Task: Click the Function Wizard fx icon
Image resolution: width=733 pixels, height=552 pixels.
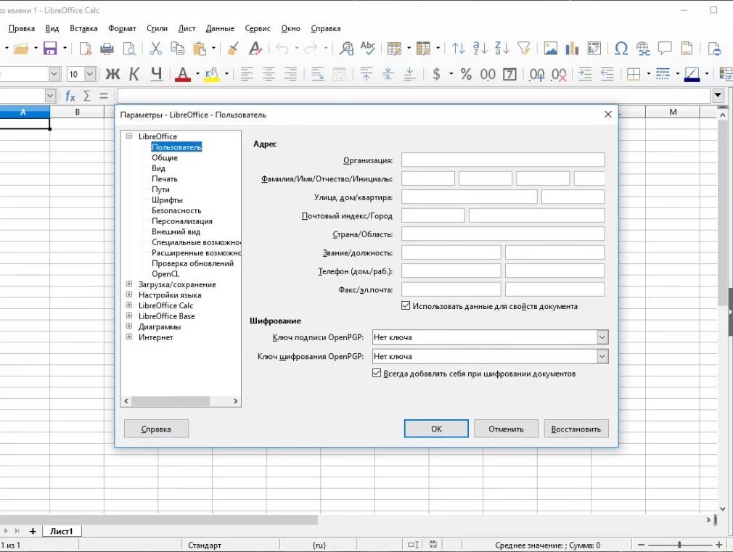Action: [x=70, y=96]
